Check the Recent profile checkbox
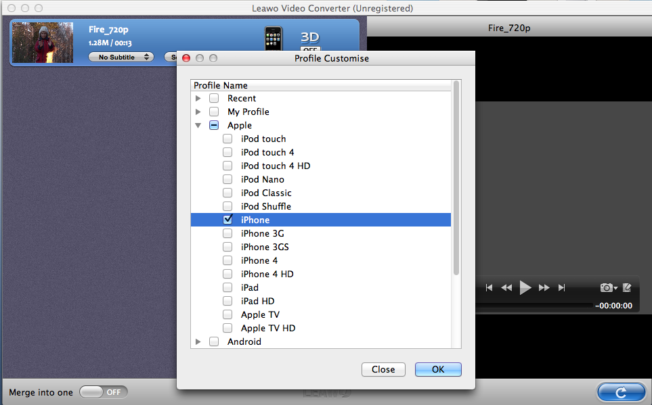The width and height of the screenshot is (652, 405). 214,99
